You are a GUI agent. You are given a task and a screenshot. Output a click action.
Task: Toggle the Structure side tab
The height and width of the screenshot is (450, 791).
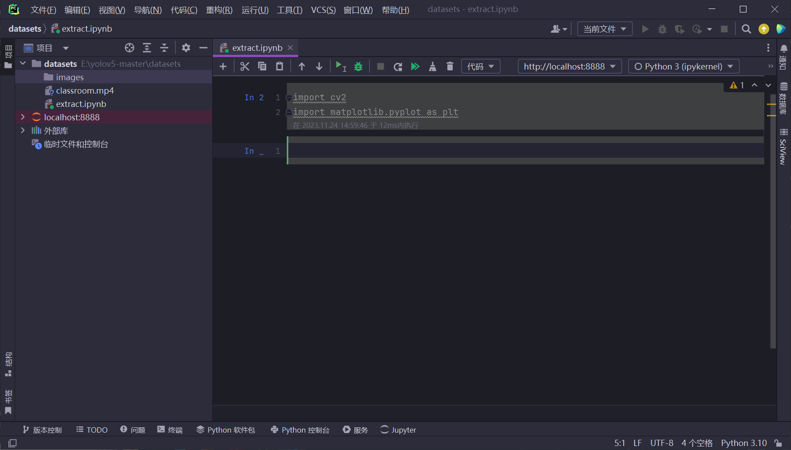tap(8, 364)
